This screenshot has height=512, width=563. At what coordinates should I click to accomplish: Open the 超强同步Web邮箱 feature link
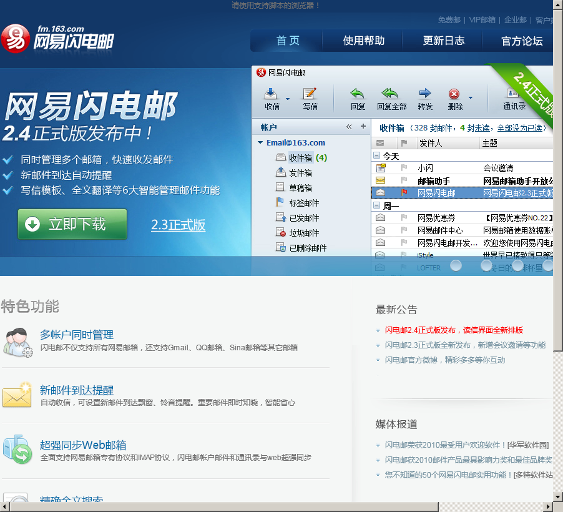coord(83,445)
